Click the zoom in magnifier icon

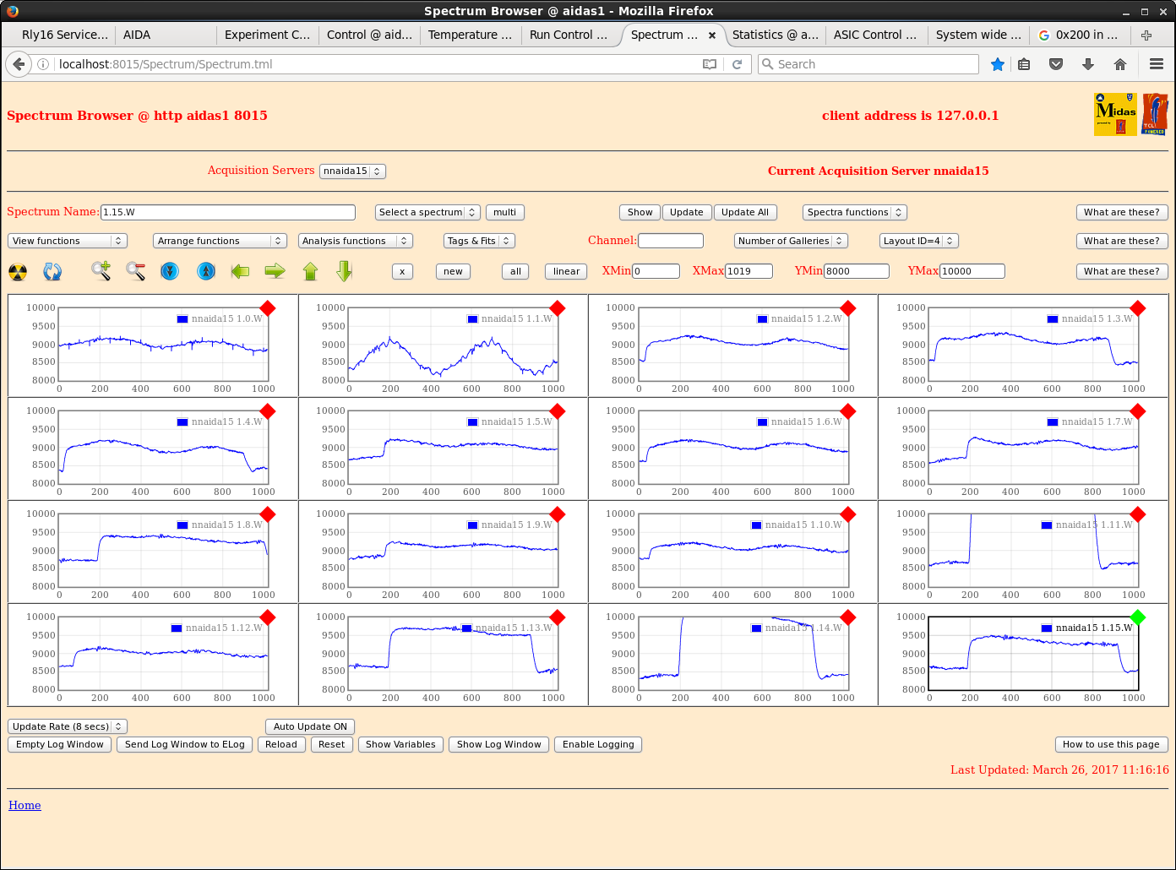[x=101, y=271]
